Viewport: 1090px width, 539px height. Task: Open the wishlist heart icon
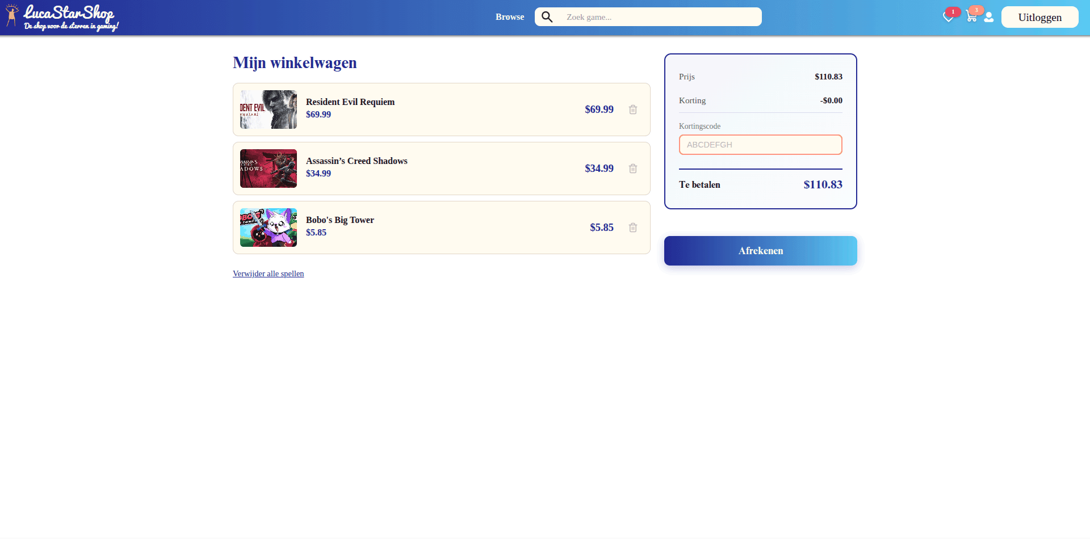tap(948, 18)
